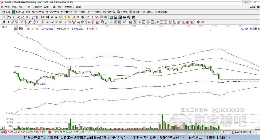Viewport: 260px width, 140px height.
Task: Open the 资讯 menu
Action: pyautogui.click(x=21, y=7)
